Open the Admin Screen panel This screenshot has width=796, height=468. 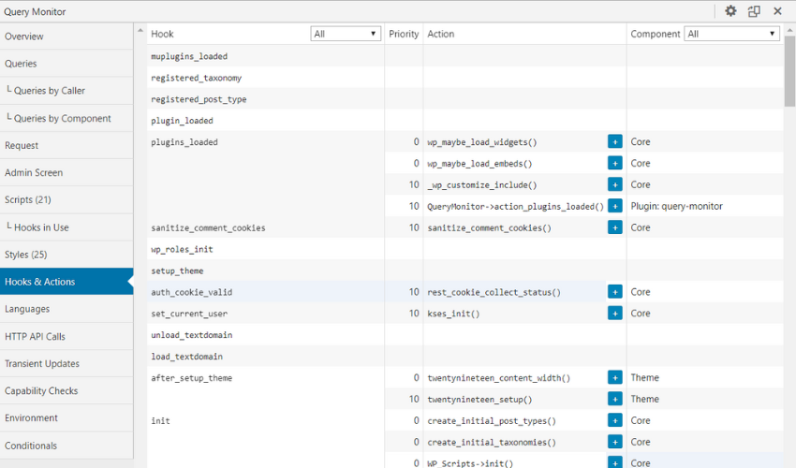click(66, 172)
